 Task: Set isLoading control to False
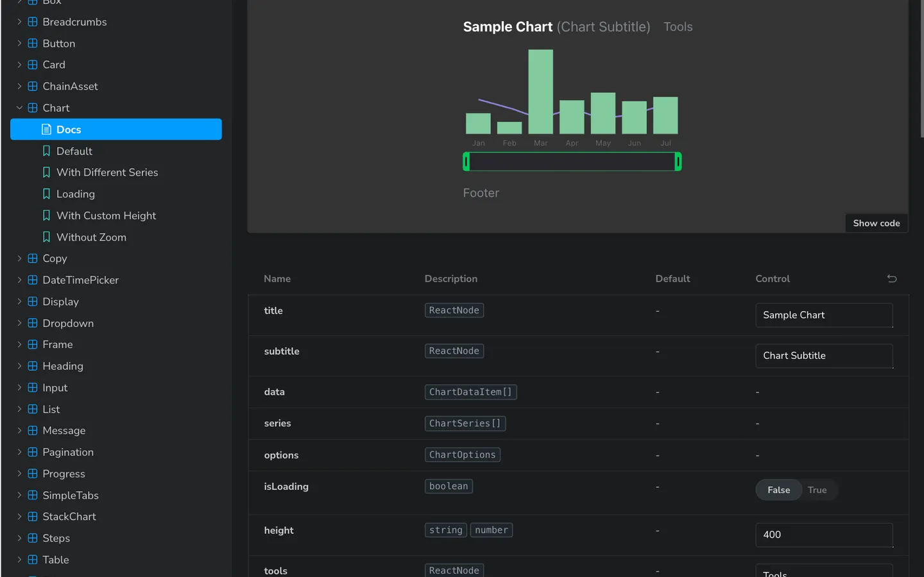tap(778, 490)
